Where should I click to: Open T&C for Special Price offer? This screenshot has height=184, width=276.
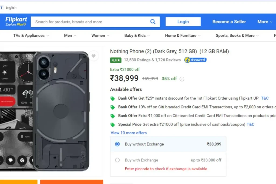click(250, 124)
